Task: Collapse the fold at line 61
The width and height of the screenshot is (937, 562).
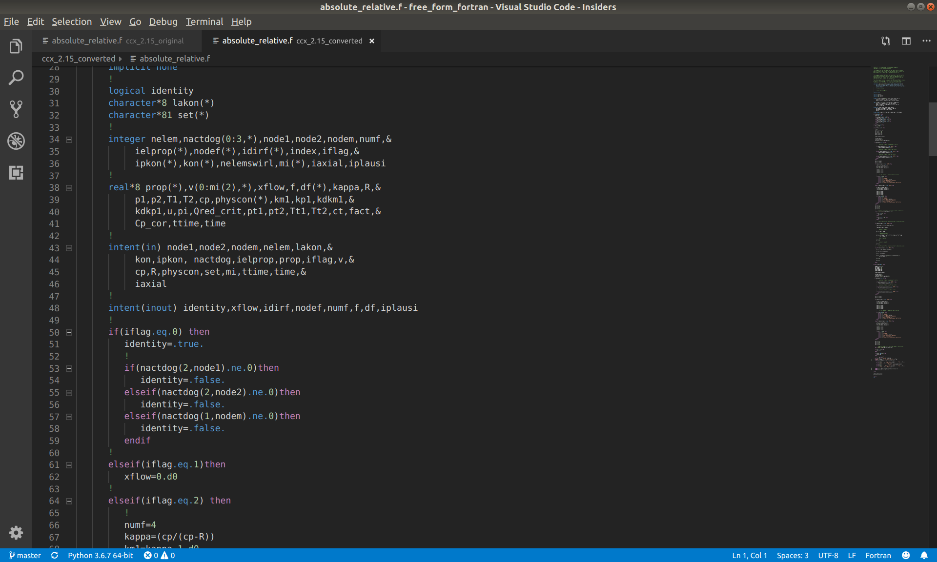Action: point(69,465)
